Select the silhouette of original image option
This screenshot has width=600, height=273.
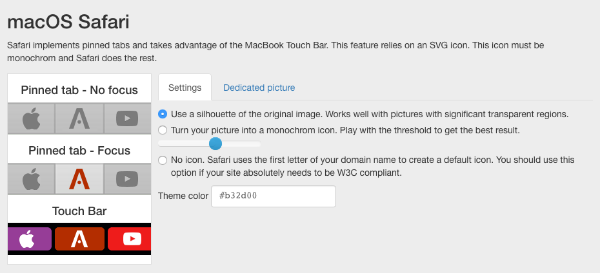click(x=163, y=114)
